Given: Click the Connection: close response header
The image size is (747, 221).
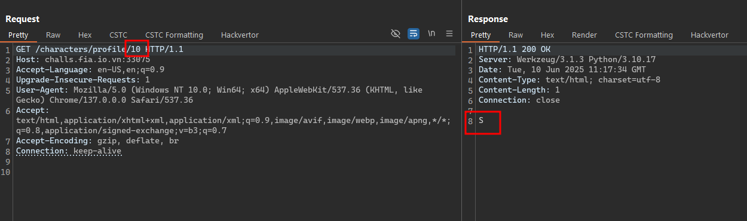Looking at the screenshot, I should [x=519, y=100].
